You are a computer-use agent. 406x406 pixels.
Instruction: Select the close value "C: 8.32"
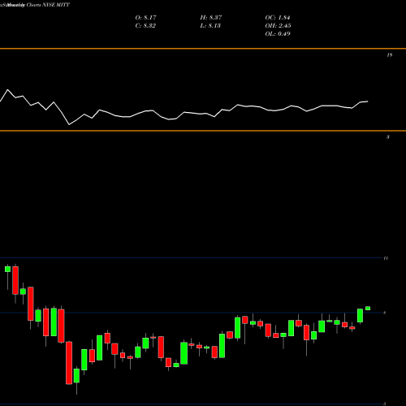[145, 26]
